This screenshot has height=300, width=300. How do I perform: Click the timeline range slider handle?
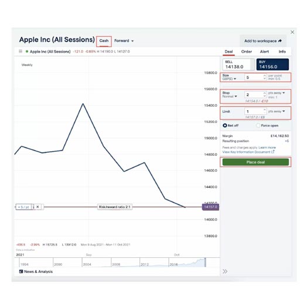click(x=205, y=262)
